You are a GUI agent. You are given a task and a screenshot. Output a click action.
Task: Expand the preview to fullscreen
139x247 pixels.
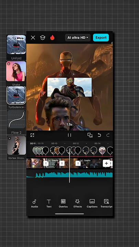click(32, 135)
